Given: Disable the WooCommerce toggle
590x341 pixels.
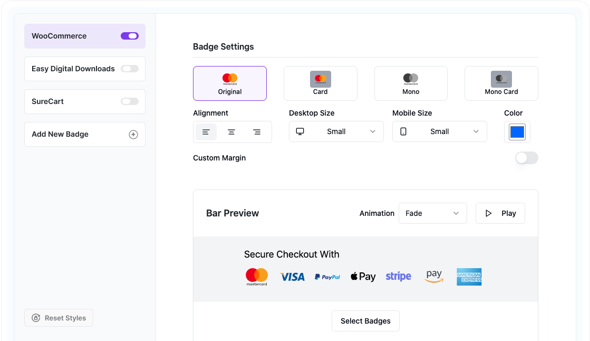Looking at the screenshot, I should click(x=130, y=36).
